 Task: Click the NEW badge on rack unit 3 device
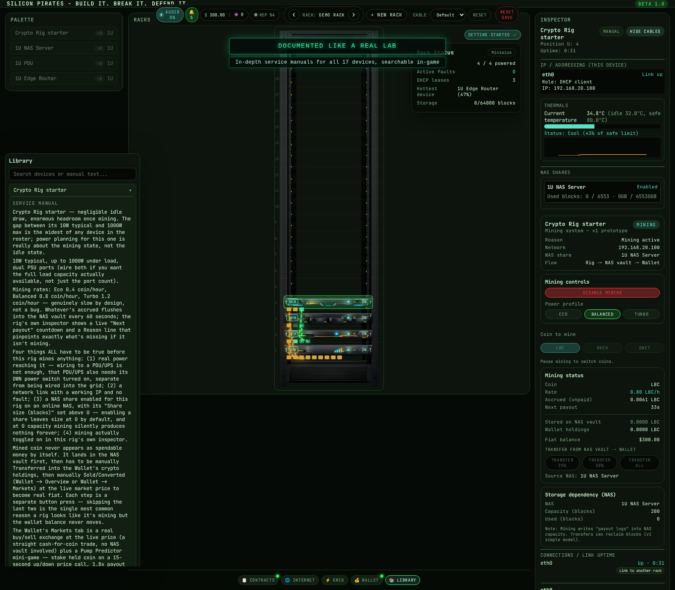pyautogui.click(x=292, y=318)
